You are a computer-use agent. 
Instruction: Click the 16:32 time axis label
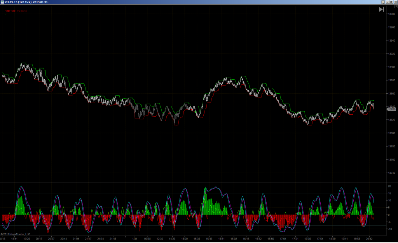pos(258,239)
